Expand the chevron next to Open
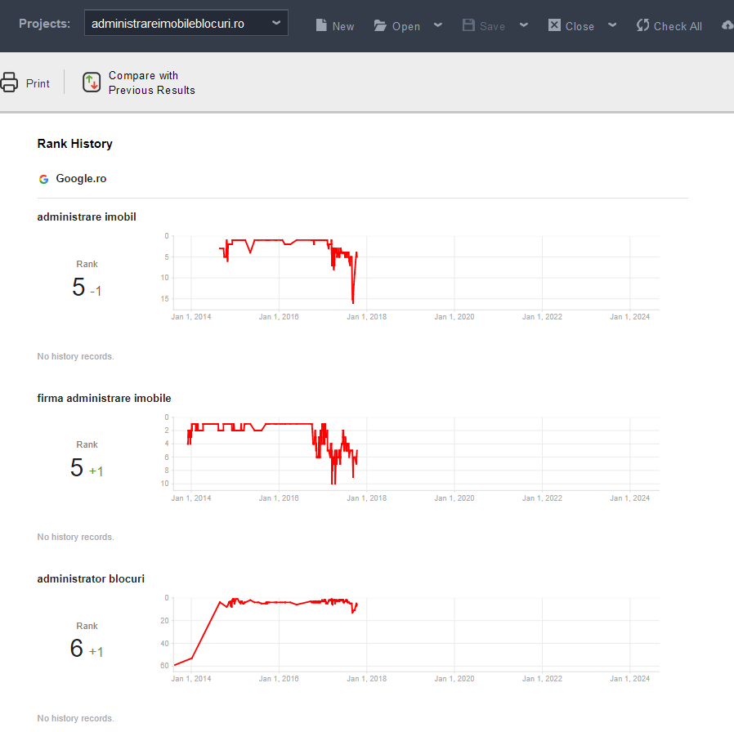The height and width of the screenshot is (732, 734). (438, 25)
